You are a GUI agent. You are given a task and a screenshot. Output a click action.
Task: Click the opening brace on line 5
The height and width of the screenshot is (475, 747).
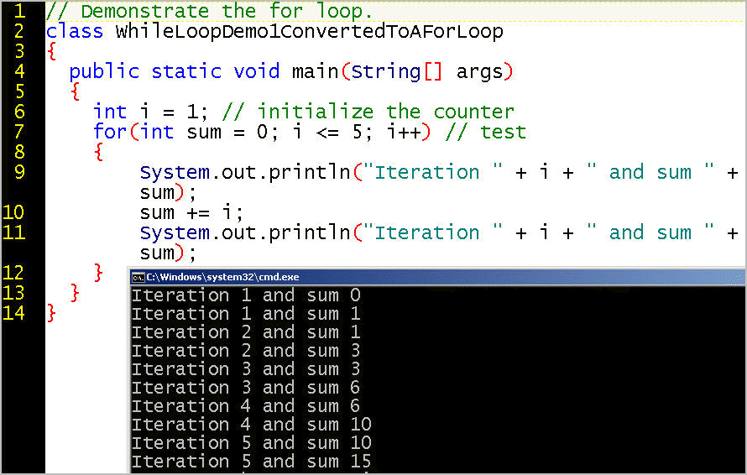click(76, 91)
